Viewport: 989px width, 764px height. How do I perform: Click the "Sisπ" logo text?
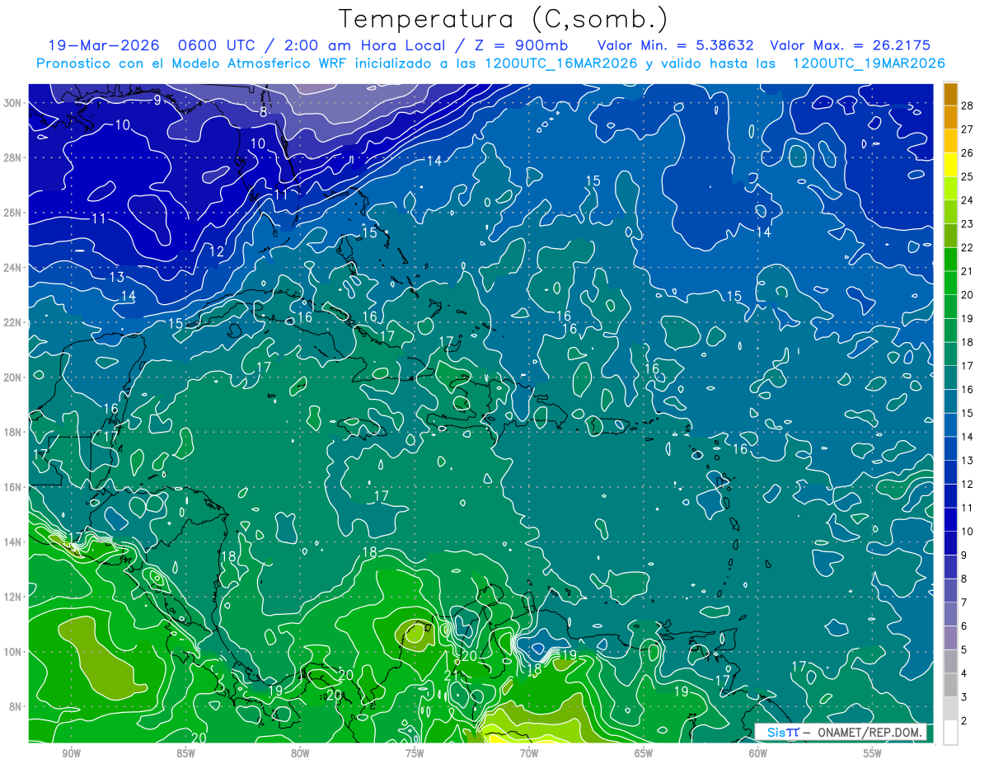coord(782,733)
